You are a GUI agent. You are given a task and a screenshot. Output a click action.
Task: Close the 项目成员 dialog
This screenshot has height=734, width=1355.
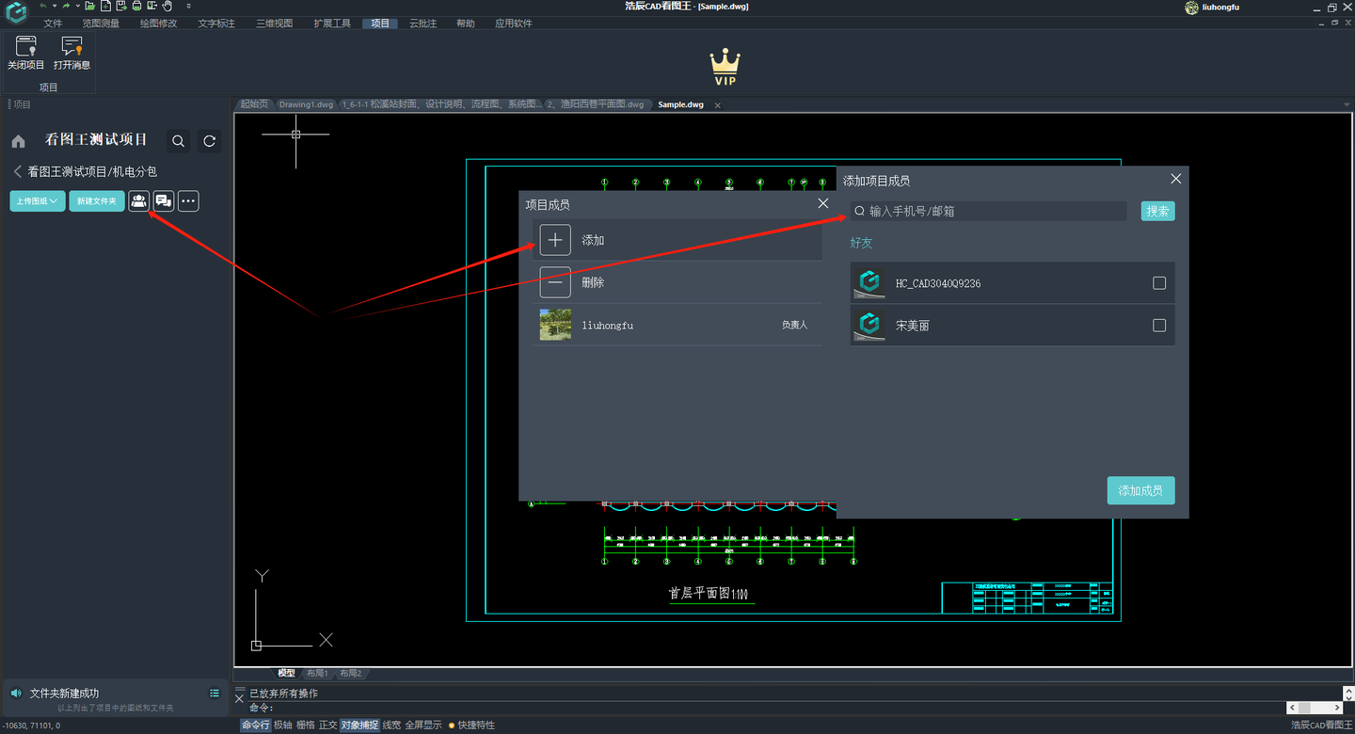click(823, 203)
